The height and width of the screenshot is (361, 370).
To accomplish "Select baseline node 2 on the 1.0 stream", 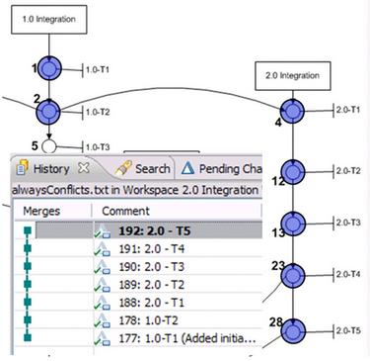I will point(48,112).
